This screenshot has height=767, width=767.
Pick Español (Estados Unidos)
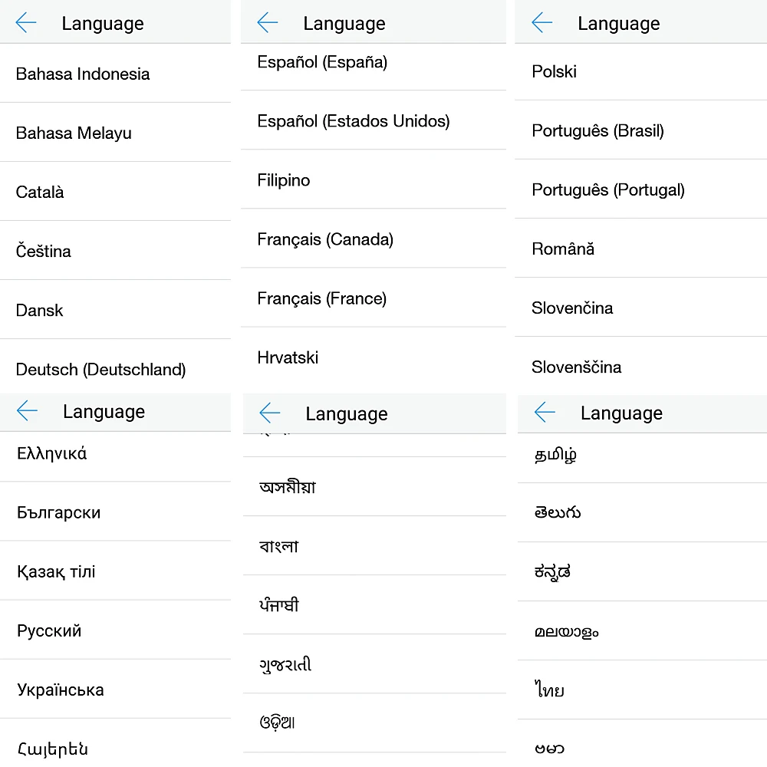coord(354,121)
